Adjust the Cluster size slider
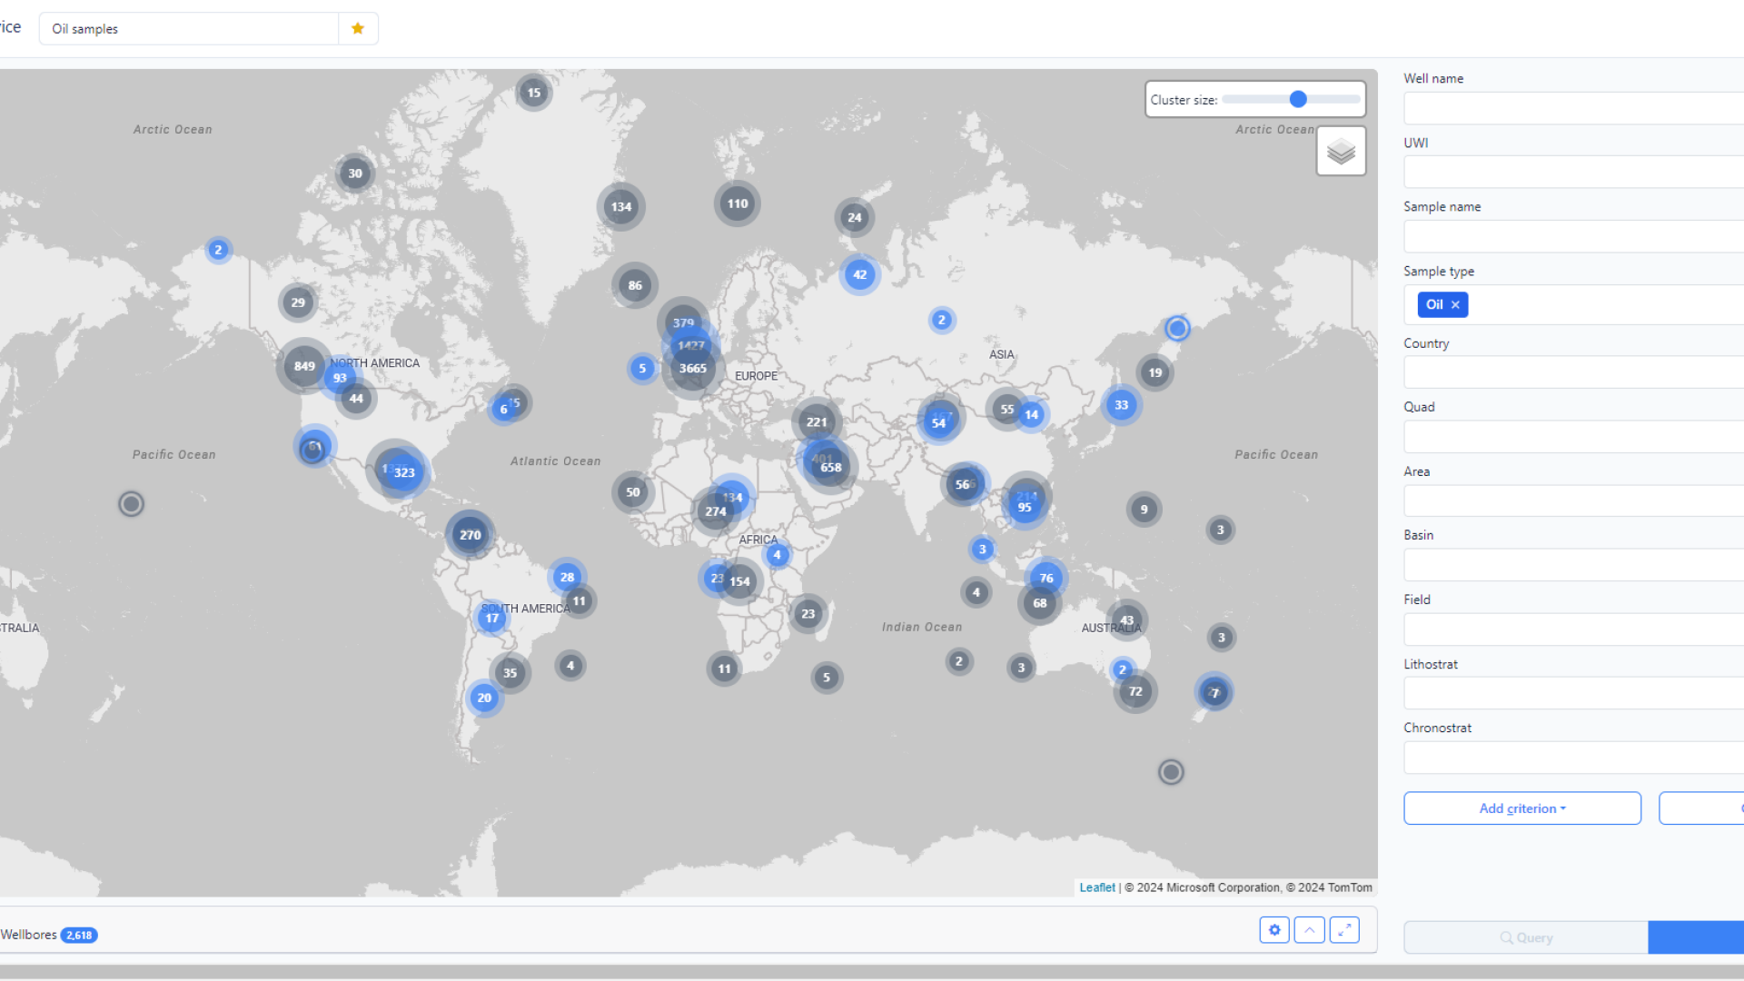Image resolution: width=1744 pixels, height=981 pixels. [1298, 100]
